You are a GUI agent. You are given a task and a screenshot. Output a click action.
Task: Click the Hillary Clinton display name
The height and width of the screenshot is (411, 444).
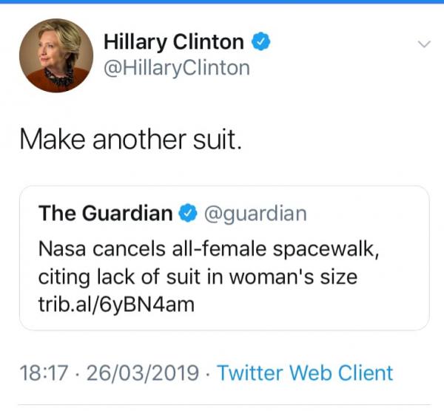pos(173,42)
